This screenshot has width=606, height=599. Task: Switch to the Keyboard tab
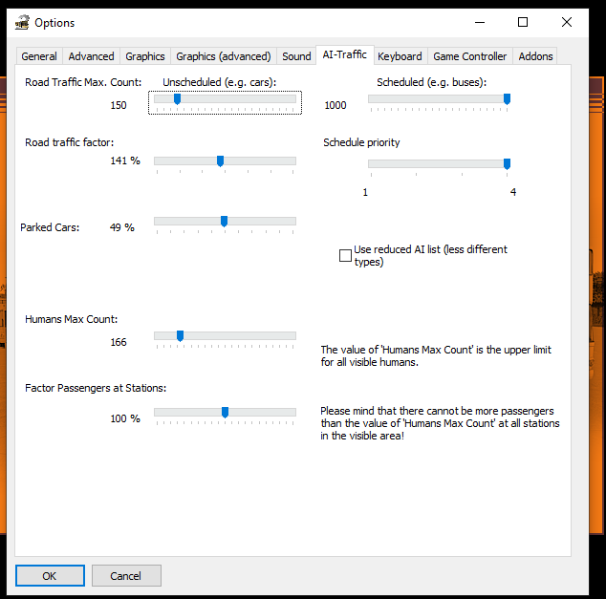pyautogui.click(x=400, y=56)
